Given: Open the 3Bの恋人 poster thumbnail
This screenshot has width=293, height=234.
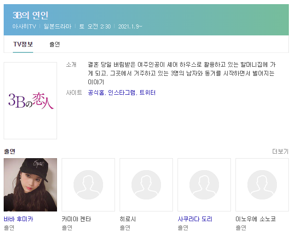Looking at the screenshot, I should [30, 101].
